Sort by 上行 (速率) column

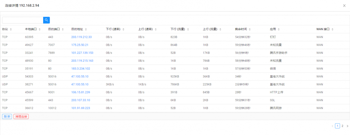pos(156,29)
